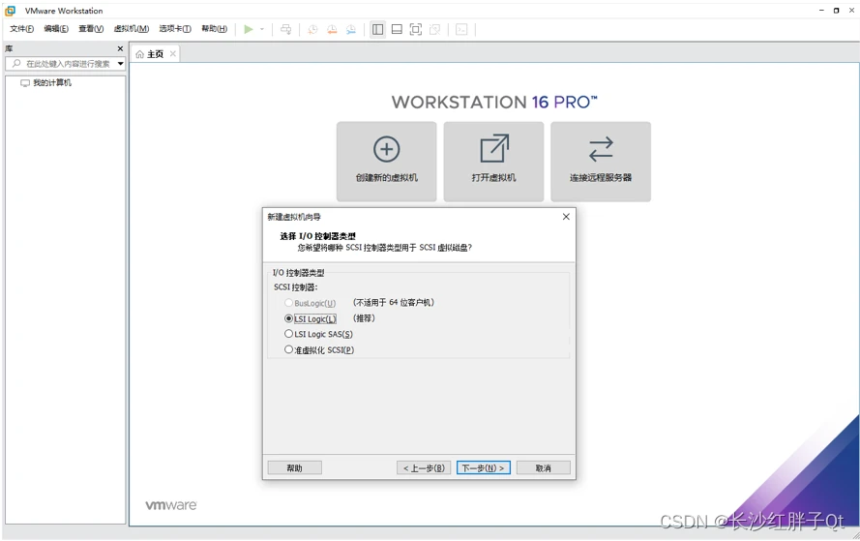This screenshot has height=541, width=860.
Task: Expand the library search dropdown arrow
Action: tap(120, 64)
